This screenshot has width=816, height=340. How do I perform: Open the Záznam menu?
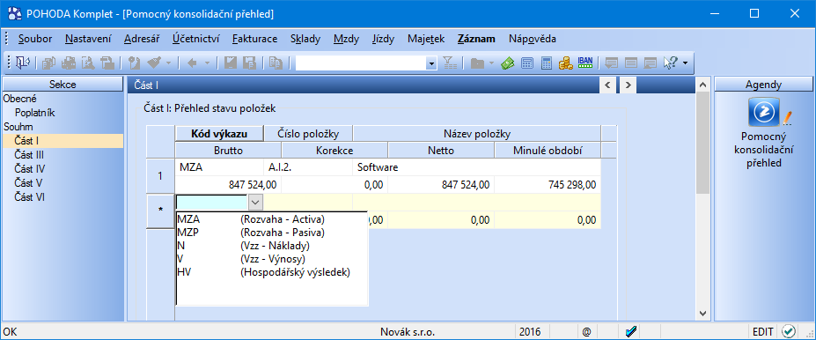click(x=476, y=39)
